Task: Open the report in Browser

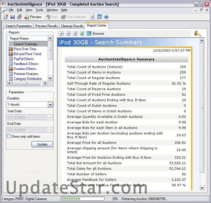Action: click(95, 34)
